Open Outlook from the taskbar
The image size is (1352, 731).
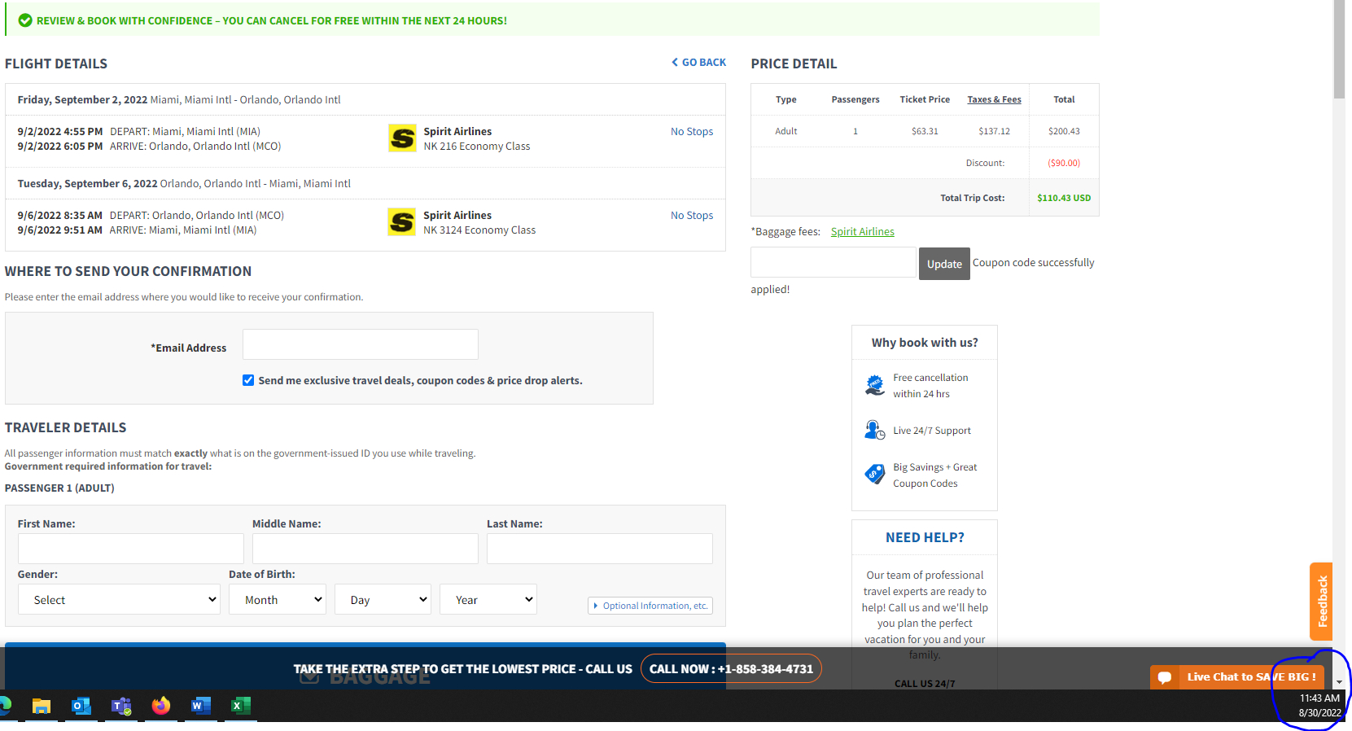[81, 706]
